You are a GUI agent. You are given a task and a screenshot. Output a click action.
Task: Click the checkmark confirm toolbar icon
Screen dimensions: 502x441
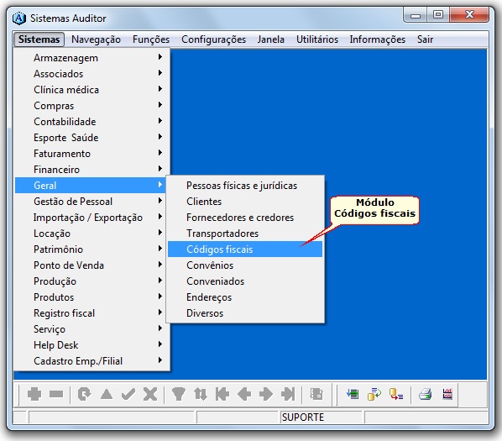tap(128, 394)
